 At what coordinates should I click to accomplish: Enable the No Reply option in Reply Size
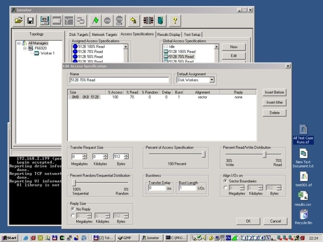[72, 209]
